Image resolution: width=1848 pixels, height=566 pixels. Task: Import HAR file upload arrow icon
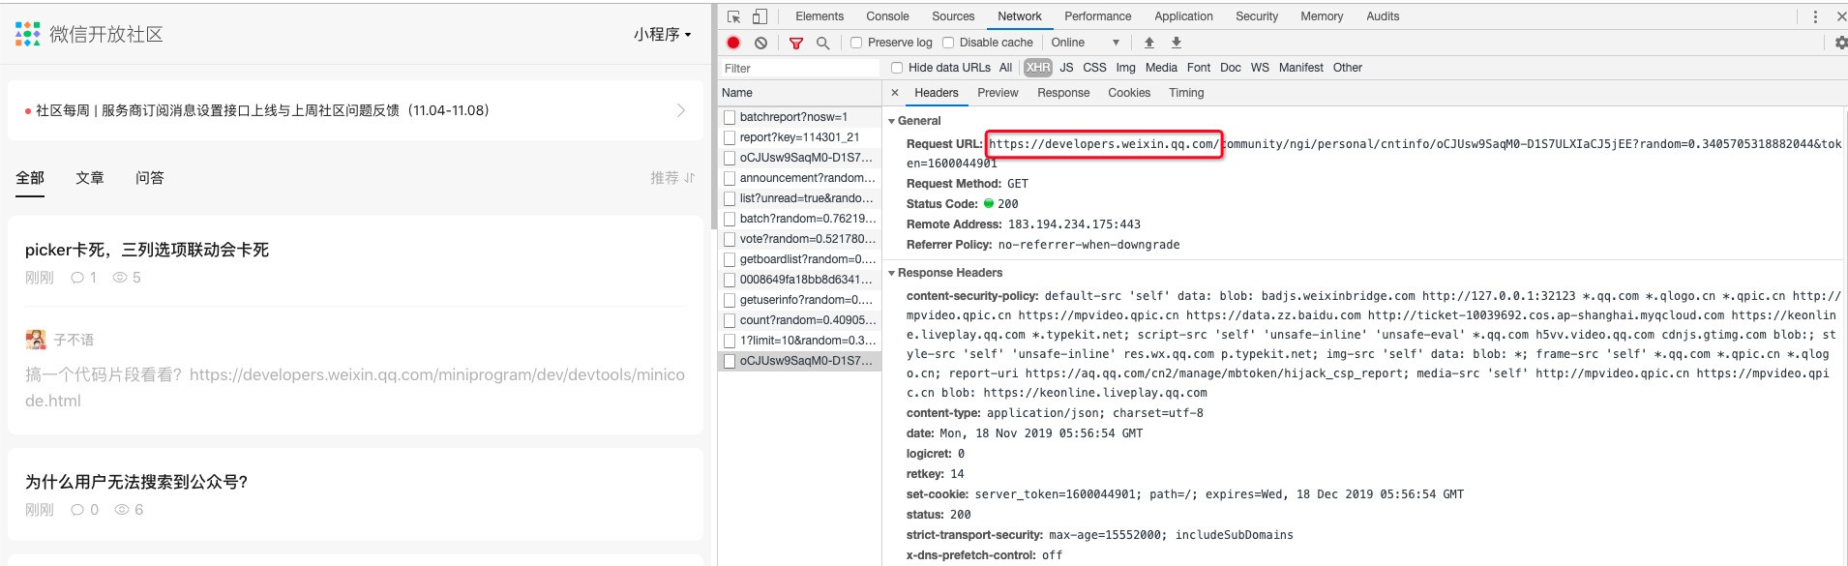pos(1149,43)
